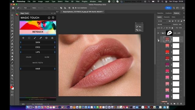Open the Magic Touch home icon
195x110 pixels.
49,18
